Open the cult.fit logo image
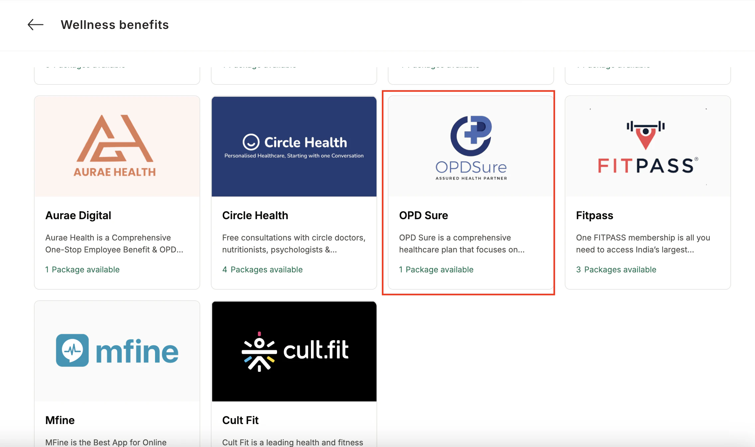Image resolution: width=755 pixels, height=447 pixels. tap(294, 351)
